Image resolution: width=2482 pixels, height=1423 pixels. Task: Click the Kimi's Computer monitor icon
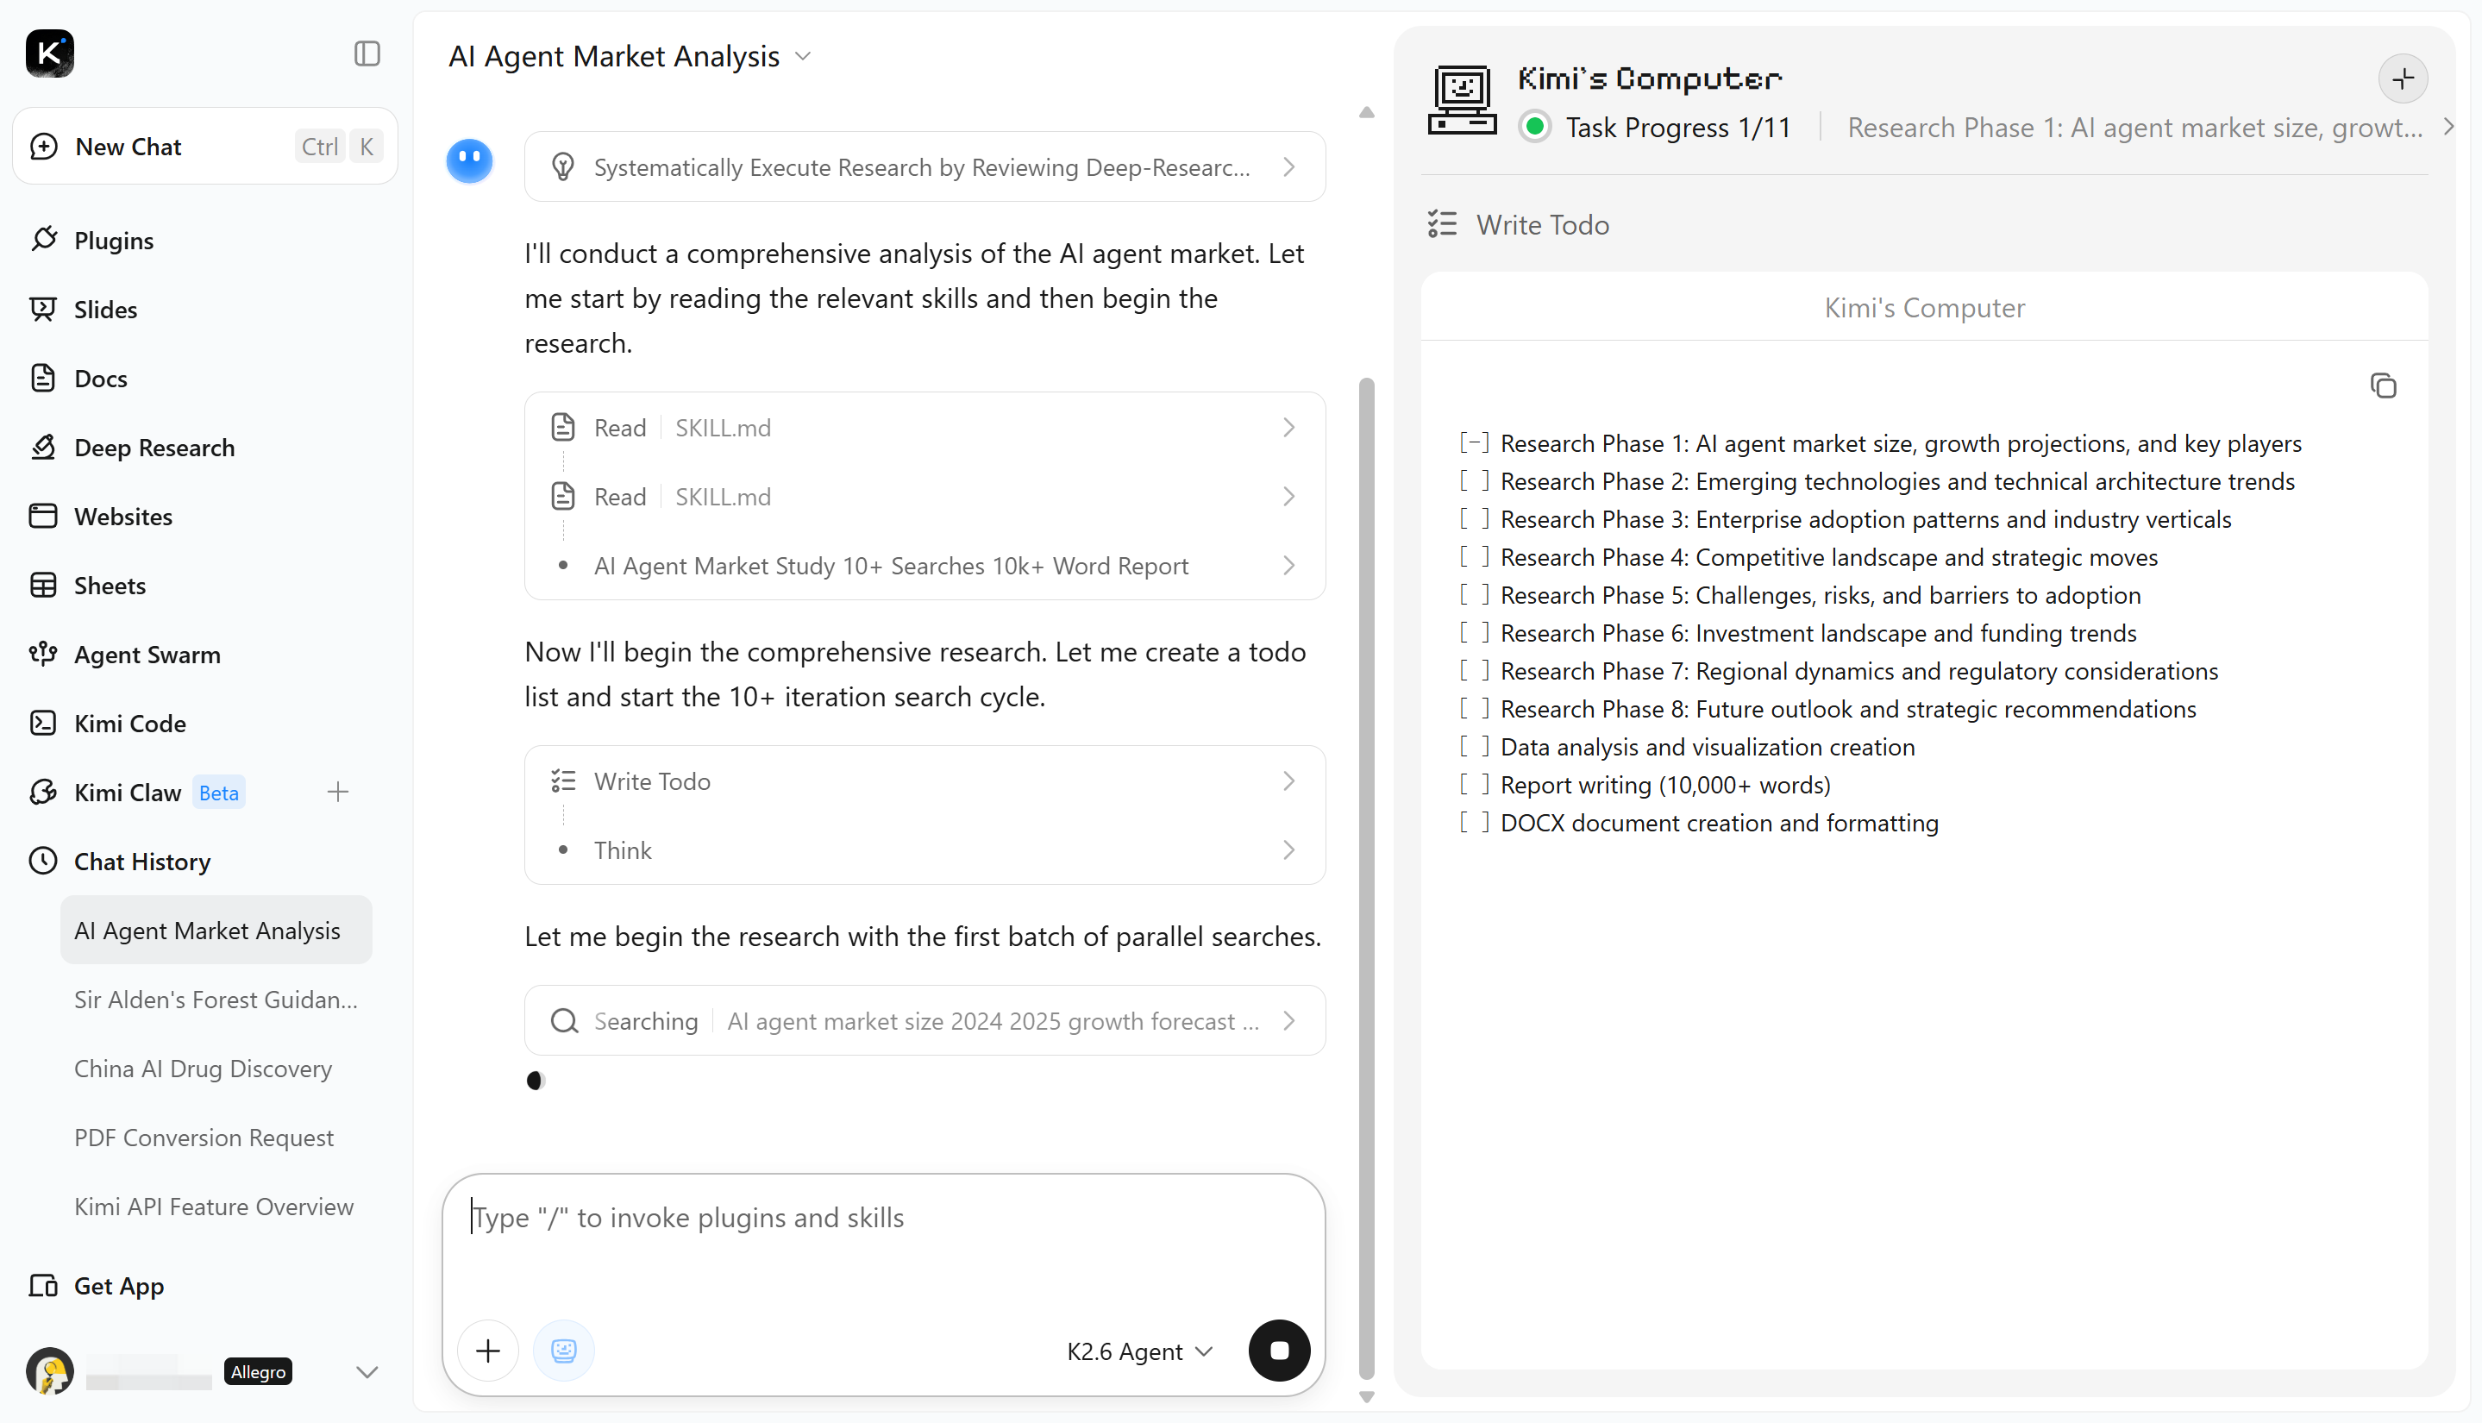[x=1462, y=100]
